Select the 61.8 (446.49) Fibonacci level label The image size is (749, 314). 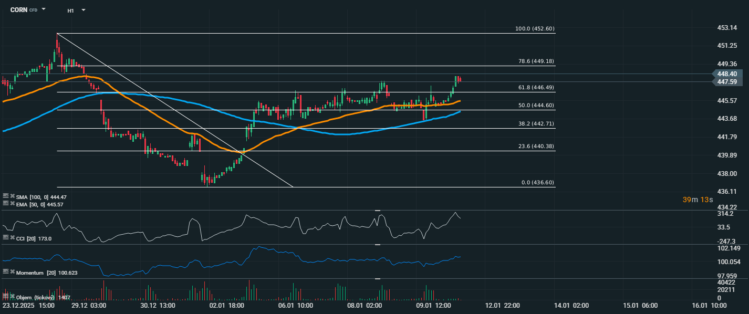point(536,88)
